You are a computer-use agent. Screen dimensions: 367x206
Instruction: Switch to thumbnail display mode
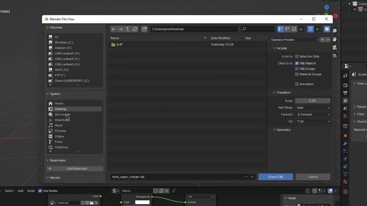[x=294, y=29]
